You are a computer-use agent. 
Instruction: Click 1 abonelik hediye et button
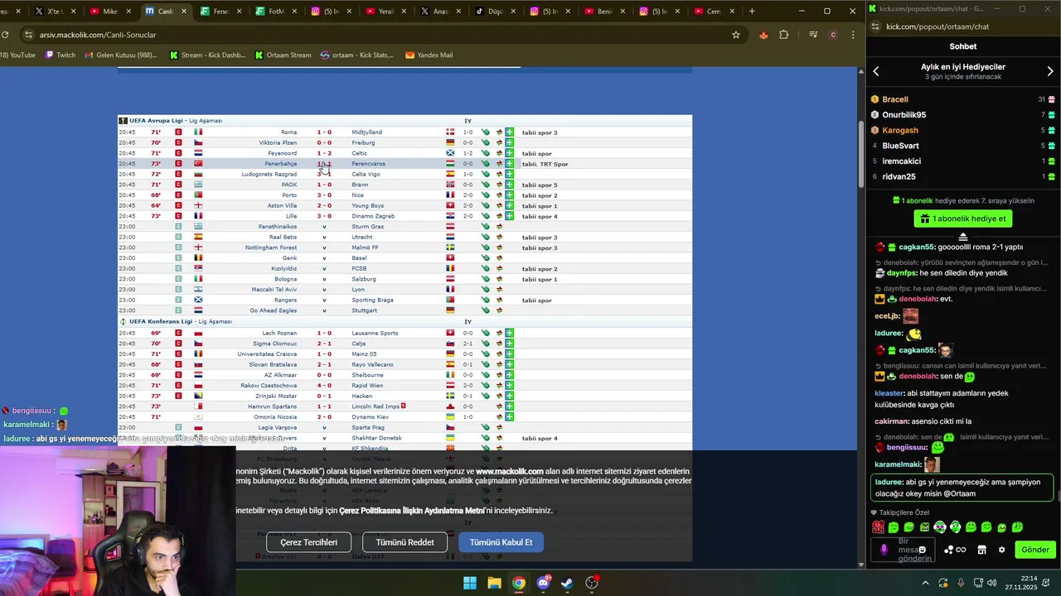pyautogui.click(x=963, y=219)
